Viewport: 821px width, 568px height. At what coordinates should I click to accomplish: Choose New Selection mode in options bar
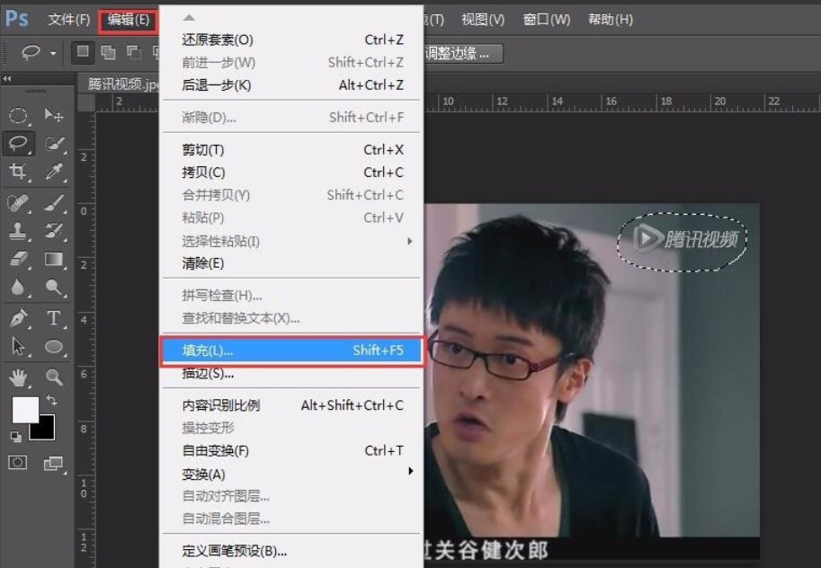pos(83,52)
